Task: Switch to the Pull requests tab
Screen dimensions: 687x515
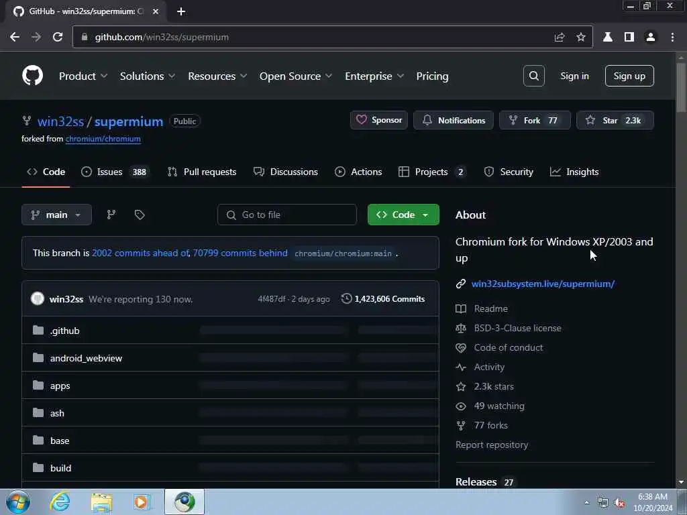Action: coord(201,172)
